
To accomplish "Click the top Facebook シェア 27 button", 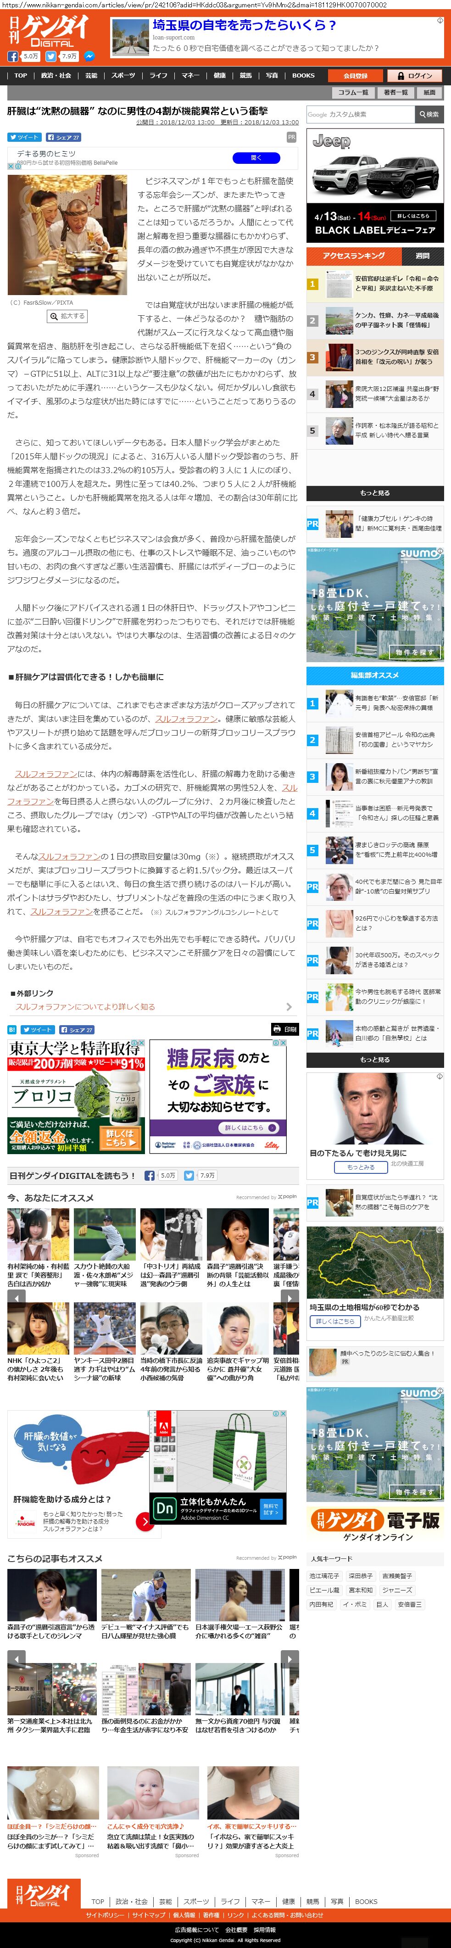I will coord(63,137).
